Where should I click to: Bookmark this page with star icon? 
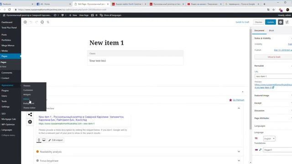(274, 10)
